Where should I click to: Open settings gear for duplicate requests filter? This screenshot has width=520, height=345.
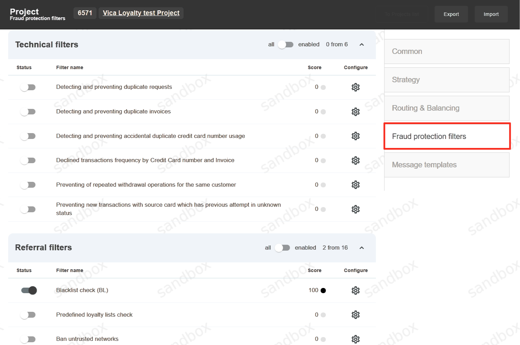tap(355, 87)
